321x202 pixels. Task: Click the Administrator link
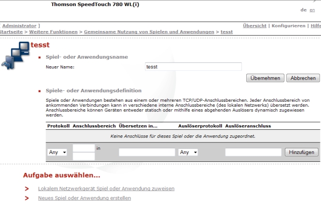20,26
